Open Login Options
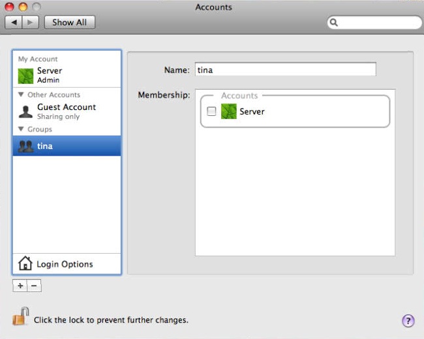Image resolution: width=424 pixels, height=339 pixels. tap(67, 264)
